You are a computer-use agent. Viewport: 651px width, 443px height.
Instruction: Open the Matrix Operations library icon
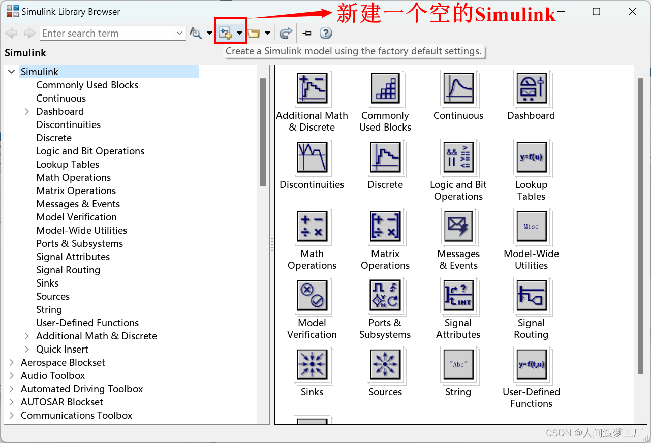click(385, 227)
